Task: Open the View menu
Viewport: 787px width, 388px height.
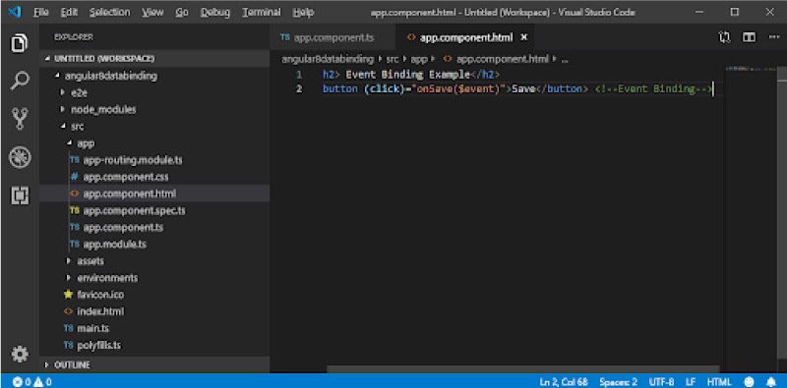Action: click(152, 12)
